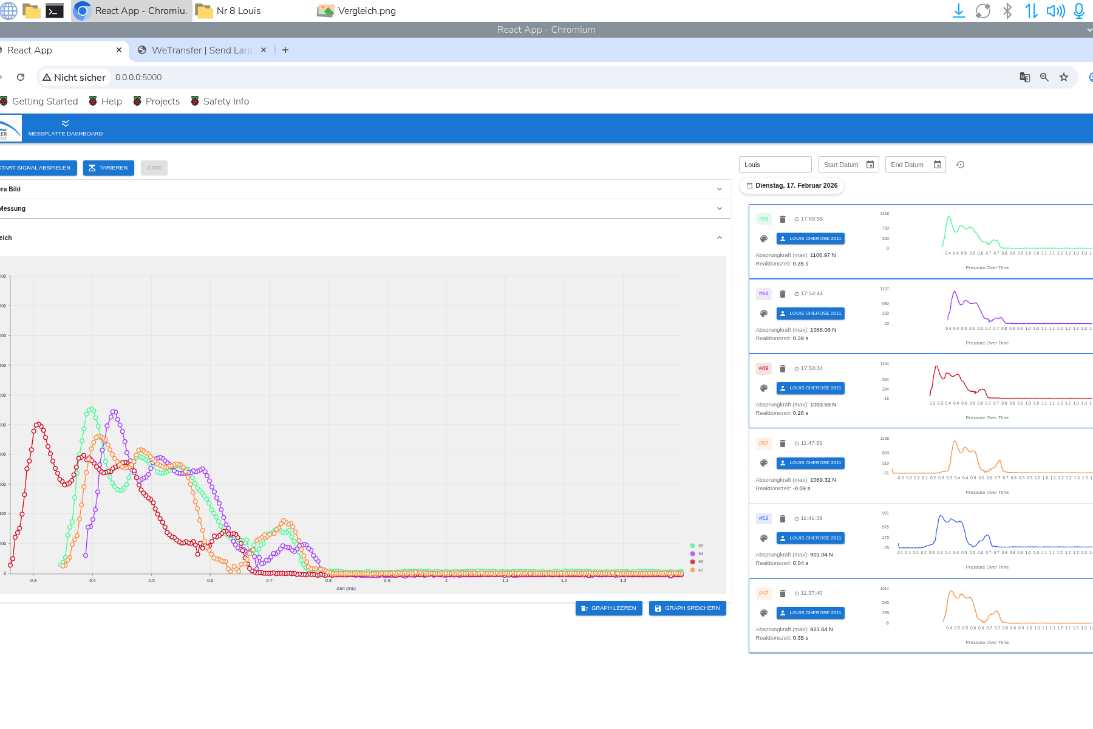Toggle series 99 in chart legend
1093x729 pixels.
click(x=696, y=546)
